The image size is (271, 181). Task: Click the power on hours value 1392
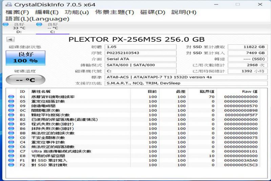click(248, 71)
